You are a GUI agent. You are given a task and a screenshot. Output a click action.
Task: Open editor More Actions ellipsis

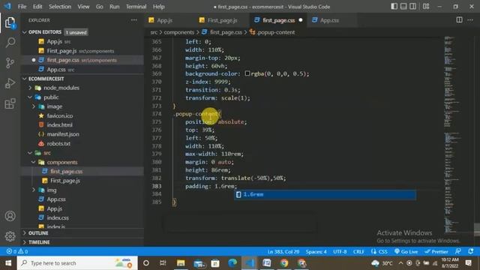470,20
